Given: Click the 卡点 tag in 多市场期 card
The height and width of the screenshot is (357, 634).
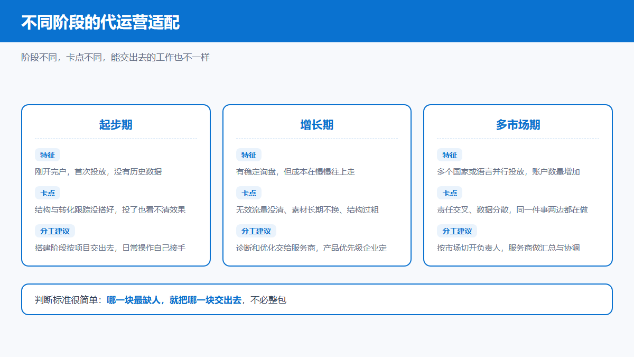Looking at the screenshot, I should pyautogui.click(x=450, y=193).
